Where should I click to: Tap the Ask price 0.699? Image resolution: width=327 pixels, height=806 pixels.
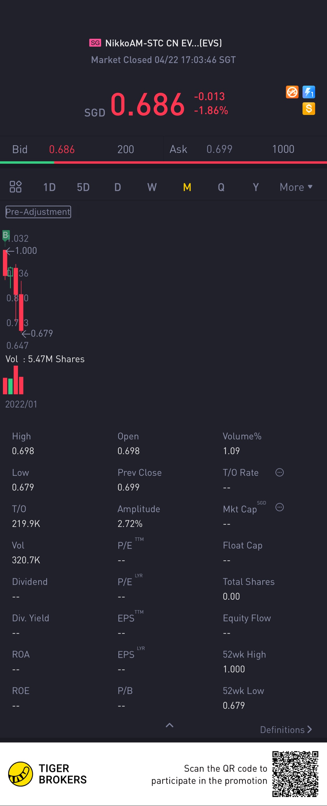(219, 149)
